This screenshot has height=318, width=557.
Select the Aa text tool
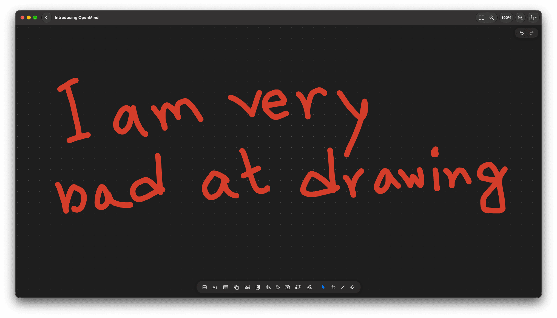[x=215, y=287]
